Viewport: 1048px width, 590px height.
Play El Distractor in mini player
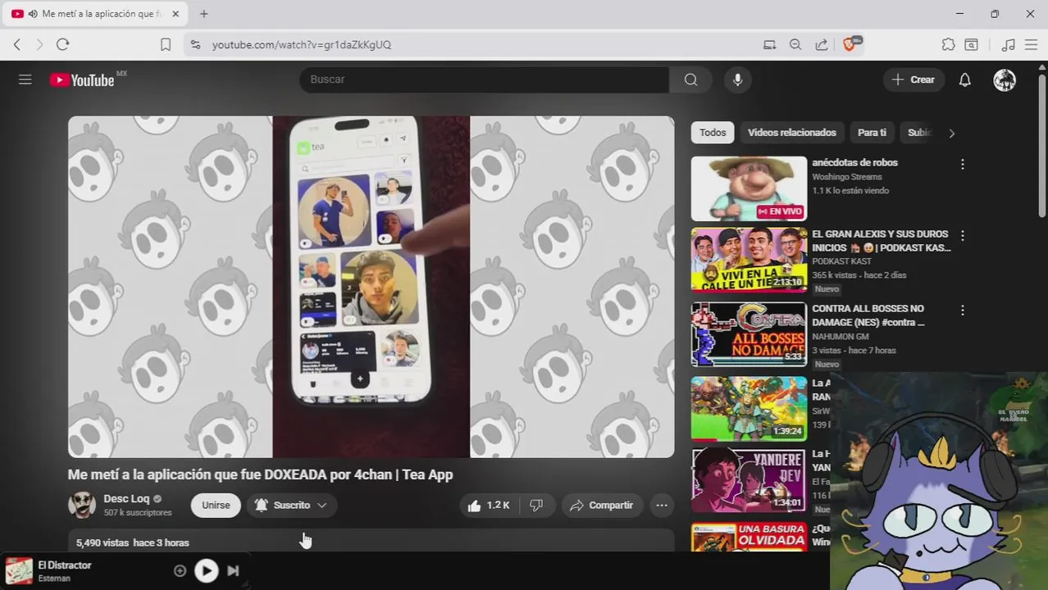coord(207,570)
